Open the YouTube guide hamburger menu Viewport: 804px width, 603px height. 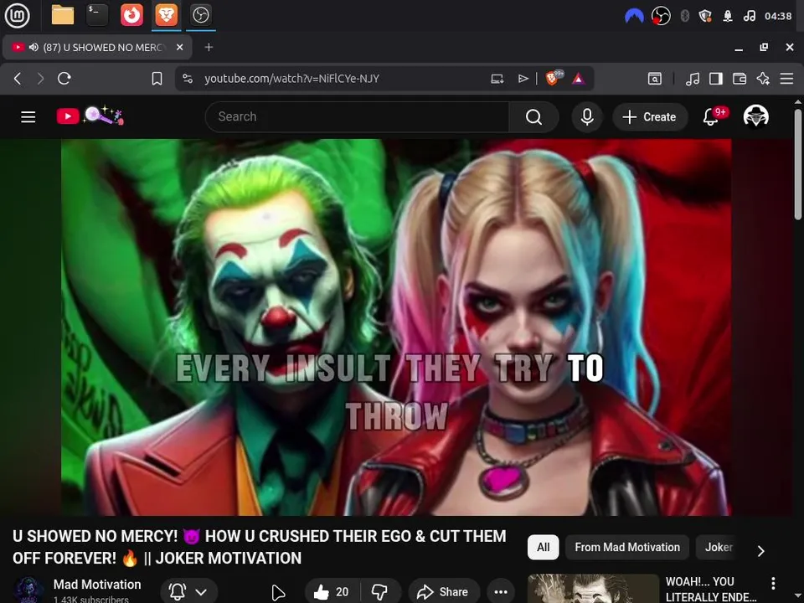(x=28, y=117)
